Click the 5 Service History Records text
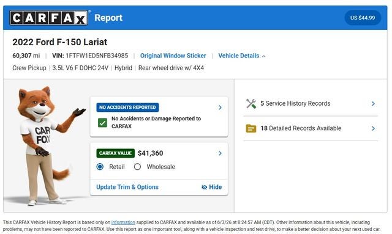This screenshot has width=392, height=234. tap(295, 103)
